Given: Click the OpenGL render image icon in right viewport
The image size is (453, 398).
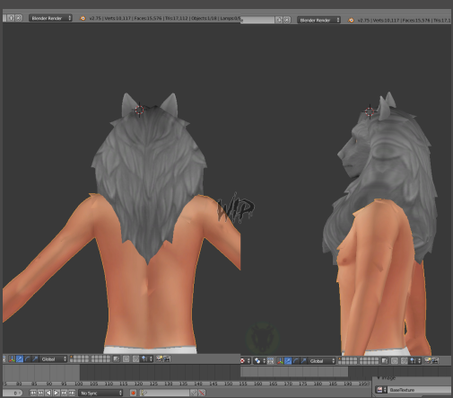Looking at the screenshot, I should [x=428, y=360].
